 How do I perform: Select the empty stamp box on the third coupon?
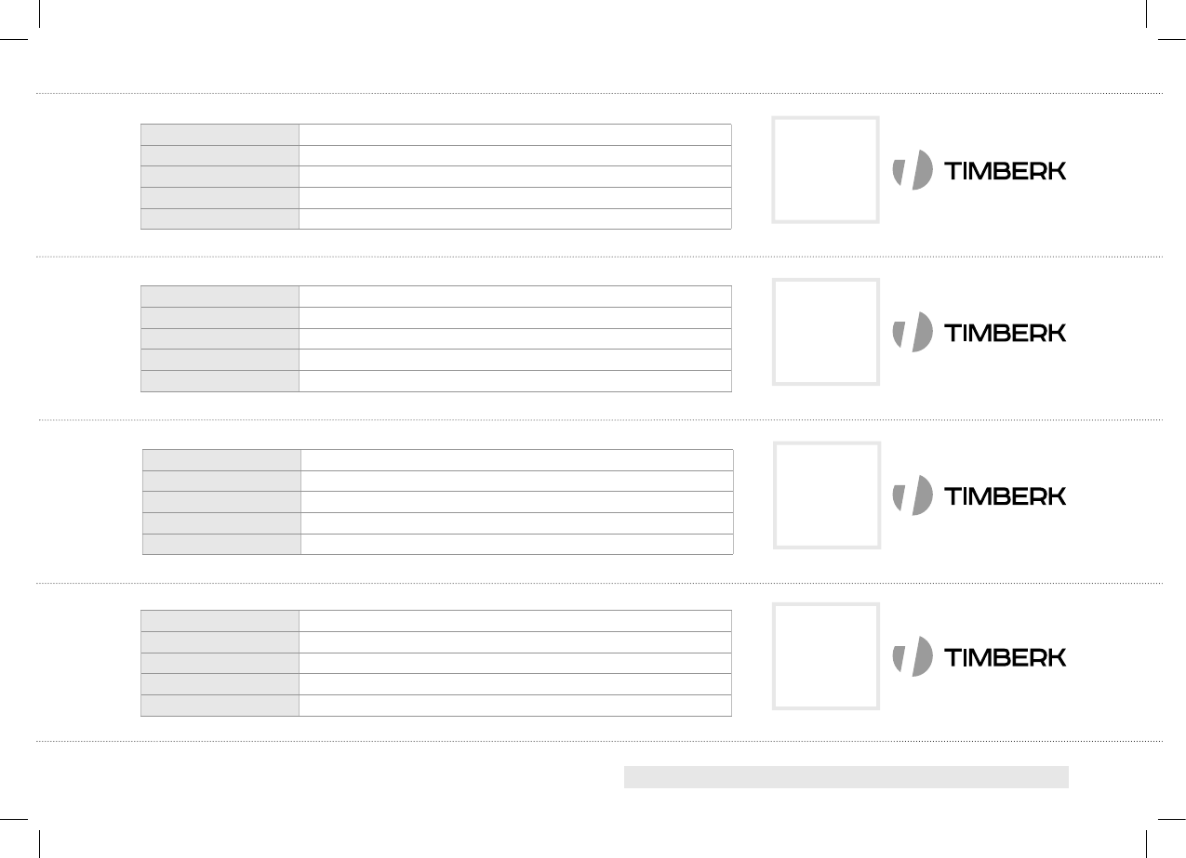pos(827,495)
